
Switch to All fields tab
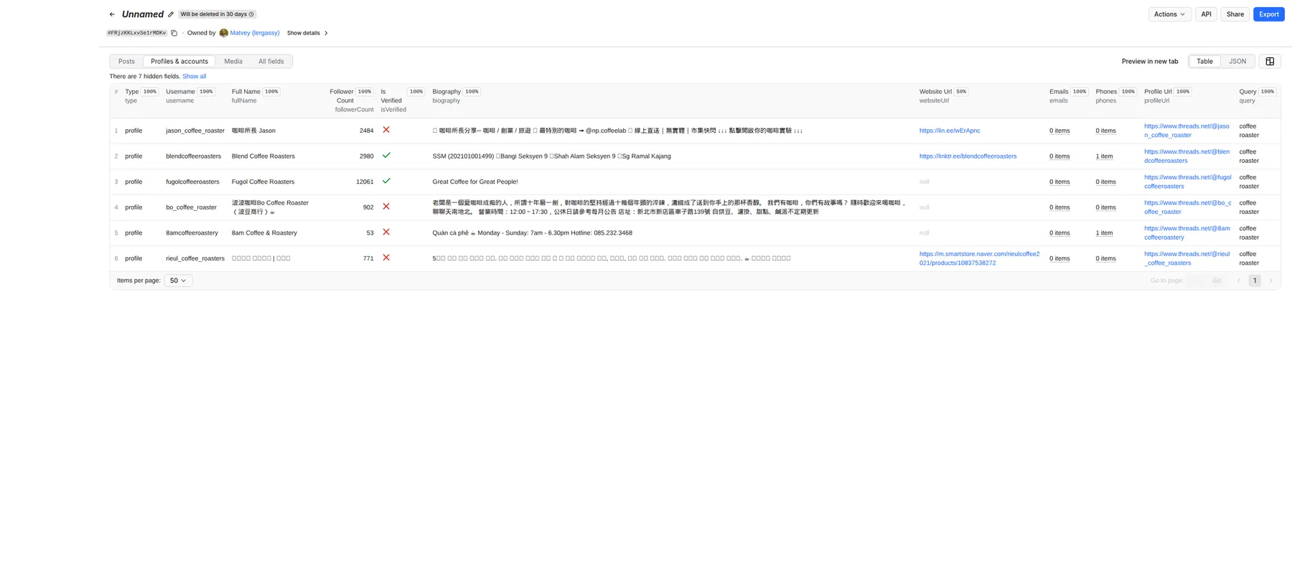point(271,62)
